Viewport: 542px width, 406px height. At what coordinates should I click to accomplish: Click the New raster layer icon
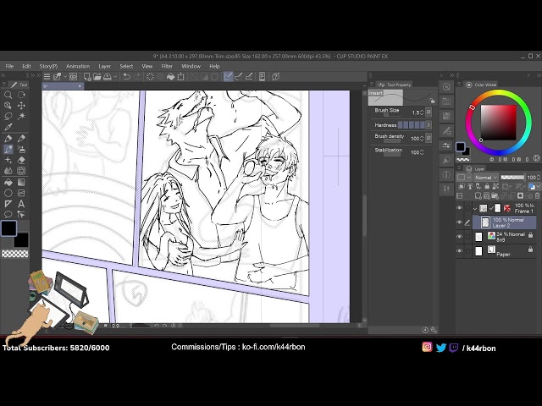pyautogui.click(x=478, y=195)
